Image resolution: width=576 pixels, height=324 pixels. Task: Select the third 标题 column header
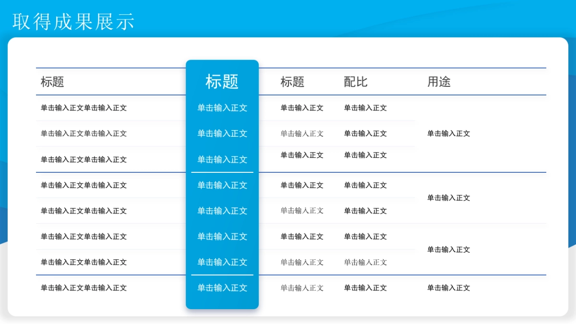(x=293, y=82)
